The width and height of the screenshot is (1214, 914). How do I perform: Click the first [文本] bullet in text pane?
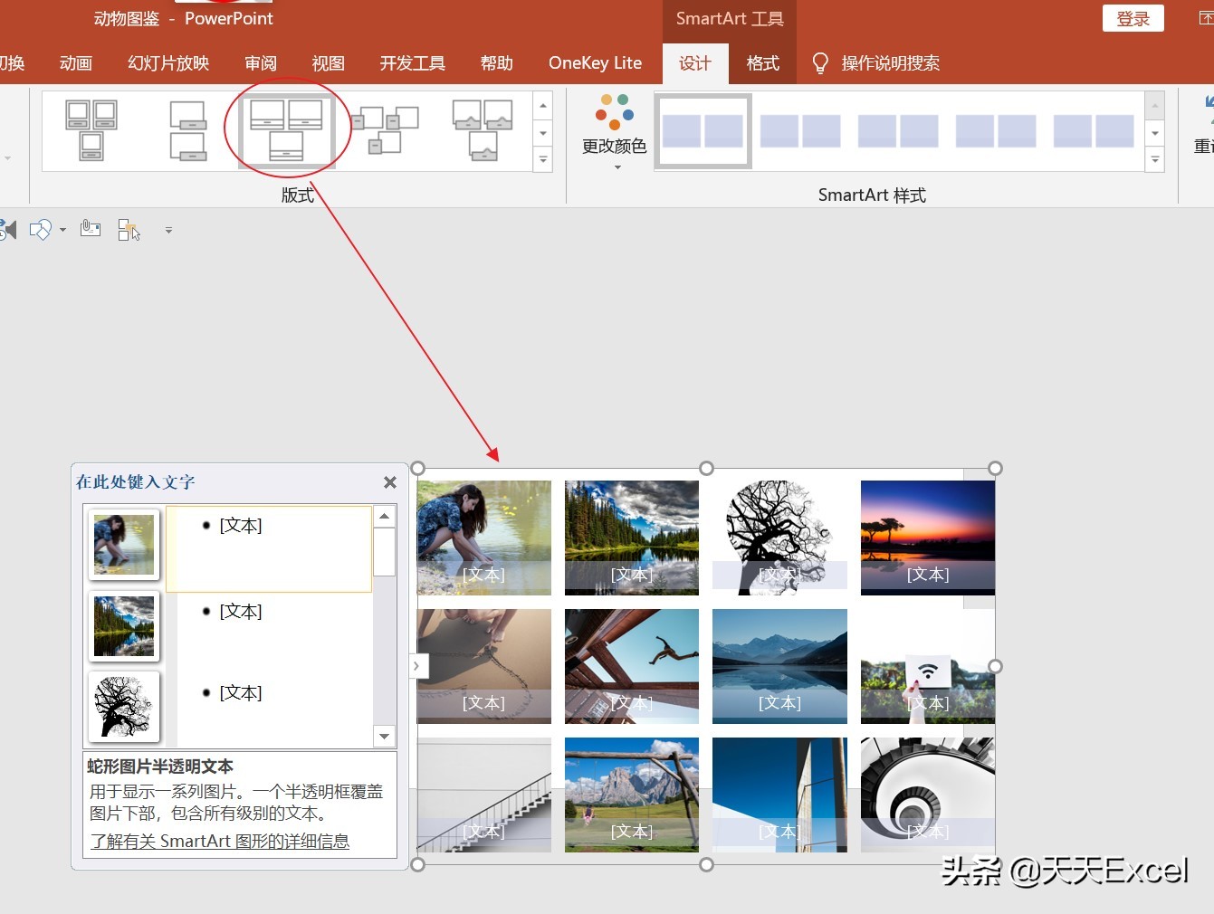point(241,525)
